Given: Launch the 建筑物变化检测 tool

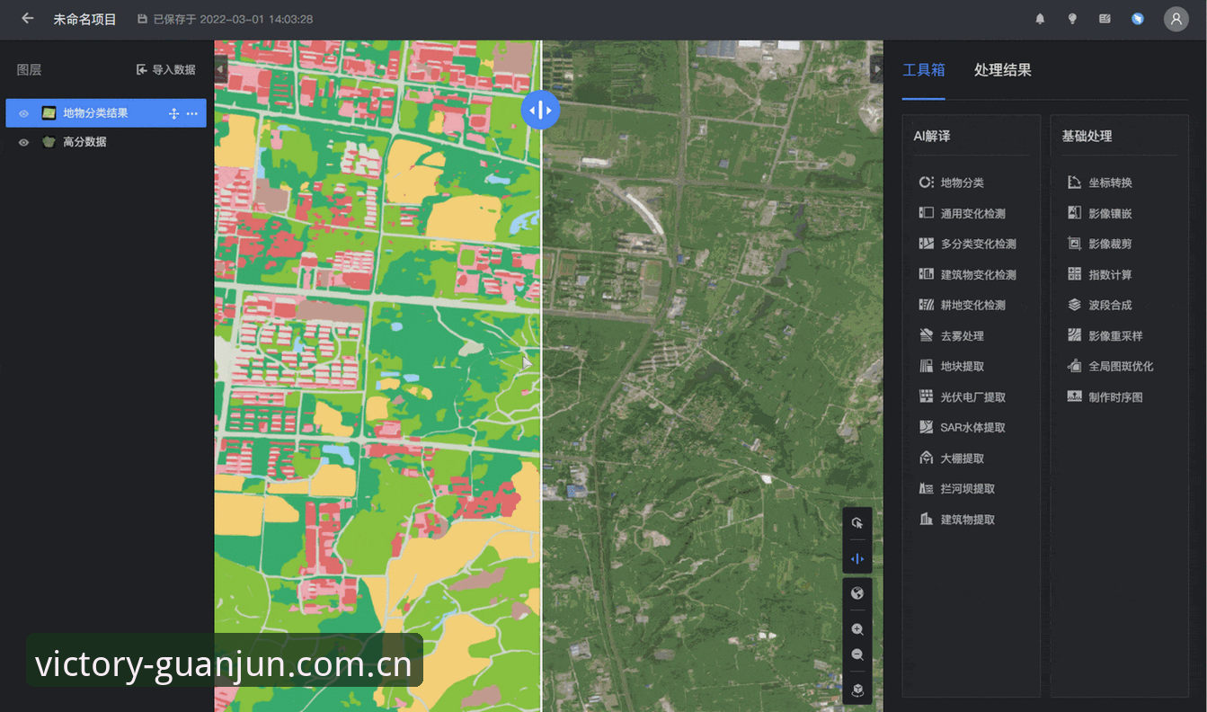Looking at the screenshot, I should 968,274.
